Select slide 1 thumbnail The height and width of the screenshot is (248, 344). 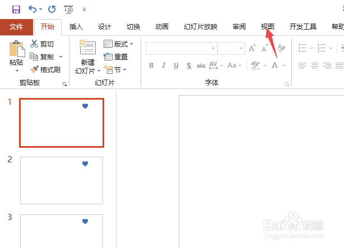click(x=62, y=123)
